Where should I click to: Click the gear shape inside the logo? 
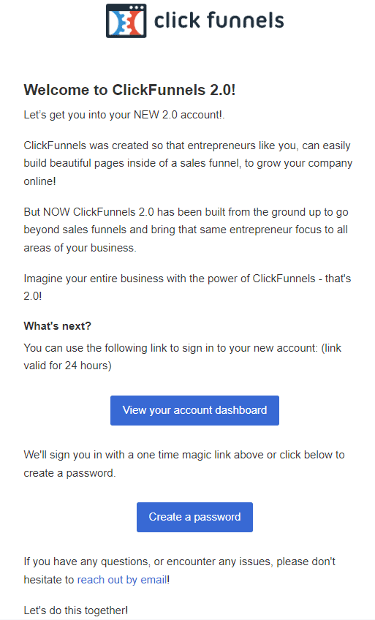click(x=126, y=23)
